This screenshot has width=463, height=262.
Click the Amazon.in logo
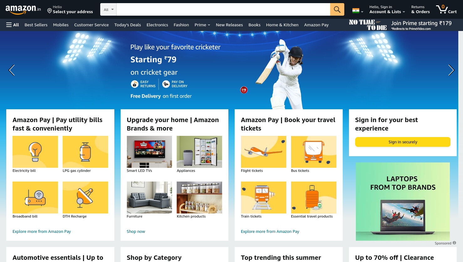pos(23,10)
